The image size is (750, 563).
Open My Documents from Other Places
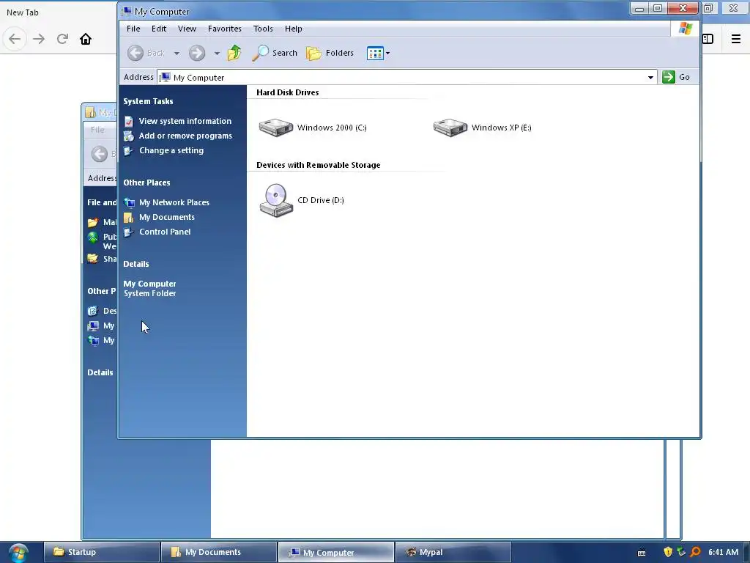(167, 217)
